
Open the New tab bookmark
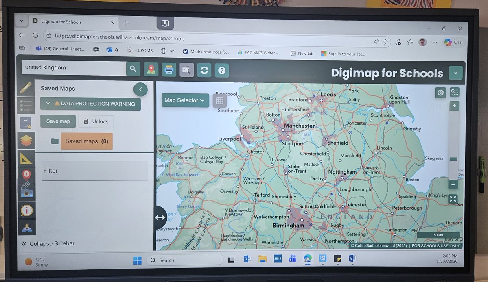pos(302,53)
